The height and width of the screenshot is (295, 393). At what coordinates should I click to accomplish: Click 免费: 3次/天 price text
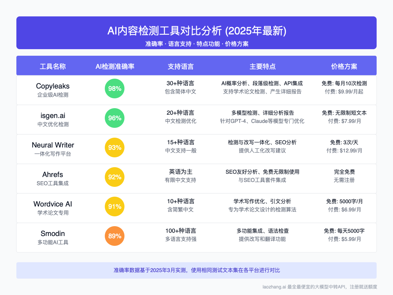pos(344,142)
